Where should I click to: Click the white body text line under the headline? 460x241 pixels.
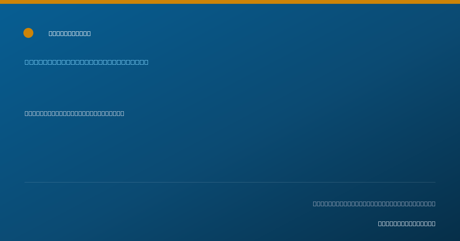74,113
